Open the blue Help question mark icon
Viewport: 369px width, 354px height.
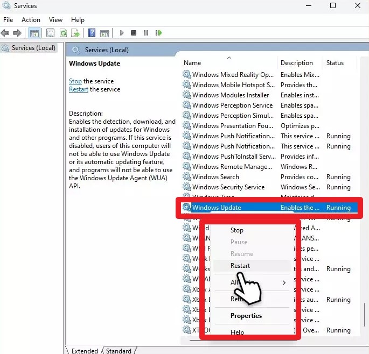[92, 33]
